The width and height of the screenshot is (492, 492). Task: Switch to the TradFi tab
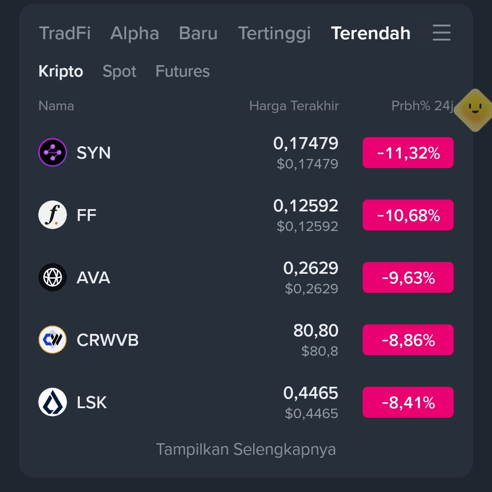pyautogui.click(x=65, y=33)
